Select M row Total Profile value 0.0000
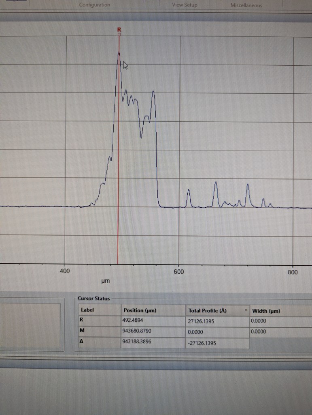 217,331
